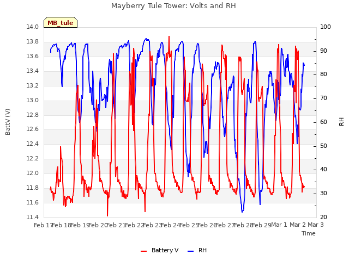Click the Mar 3 date label
The height and width of the screenshot is (261, 349).
tap(316, 225)
